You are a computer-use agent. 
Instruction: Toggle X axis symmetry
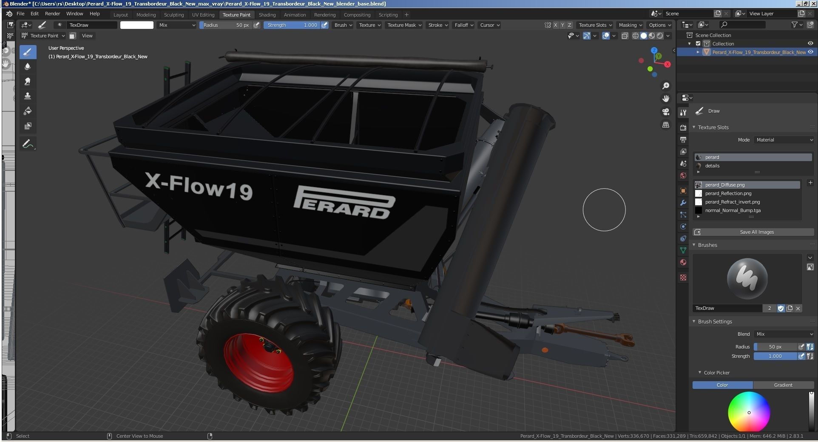tap(555, 25)
